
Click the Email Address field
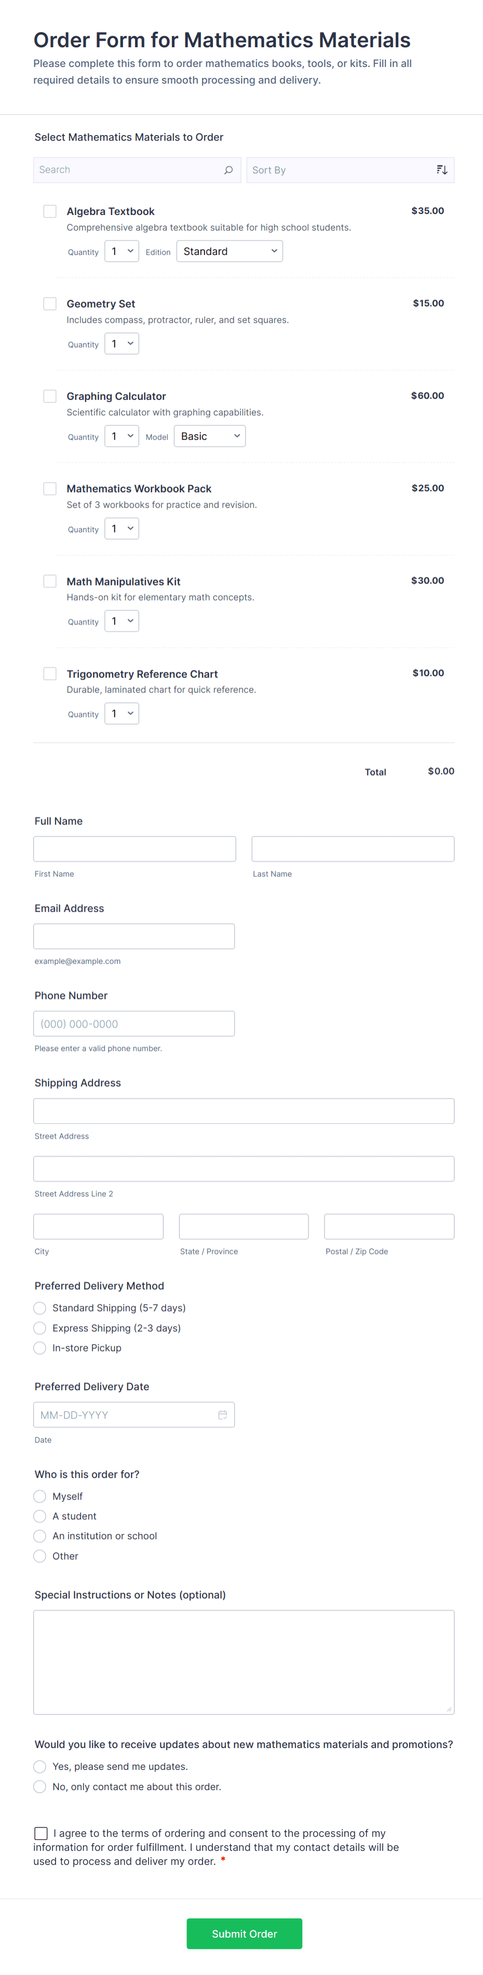[x=134, y=936]
